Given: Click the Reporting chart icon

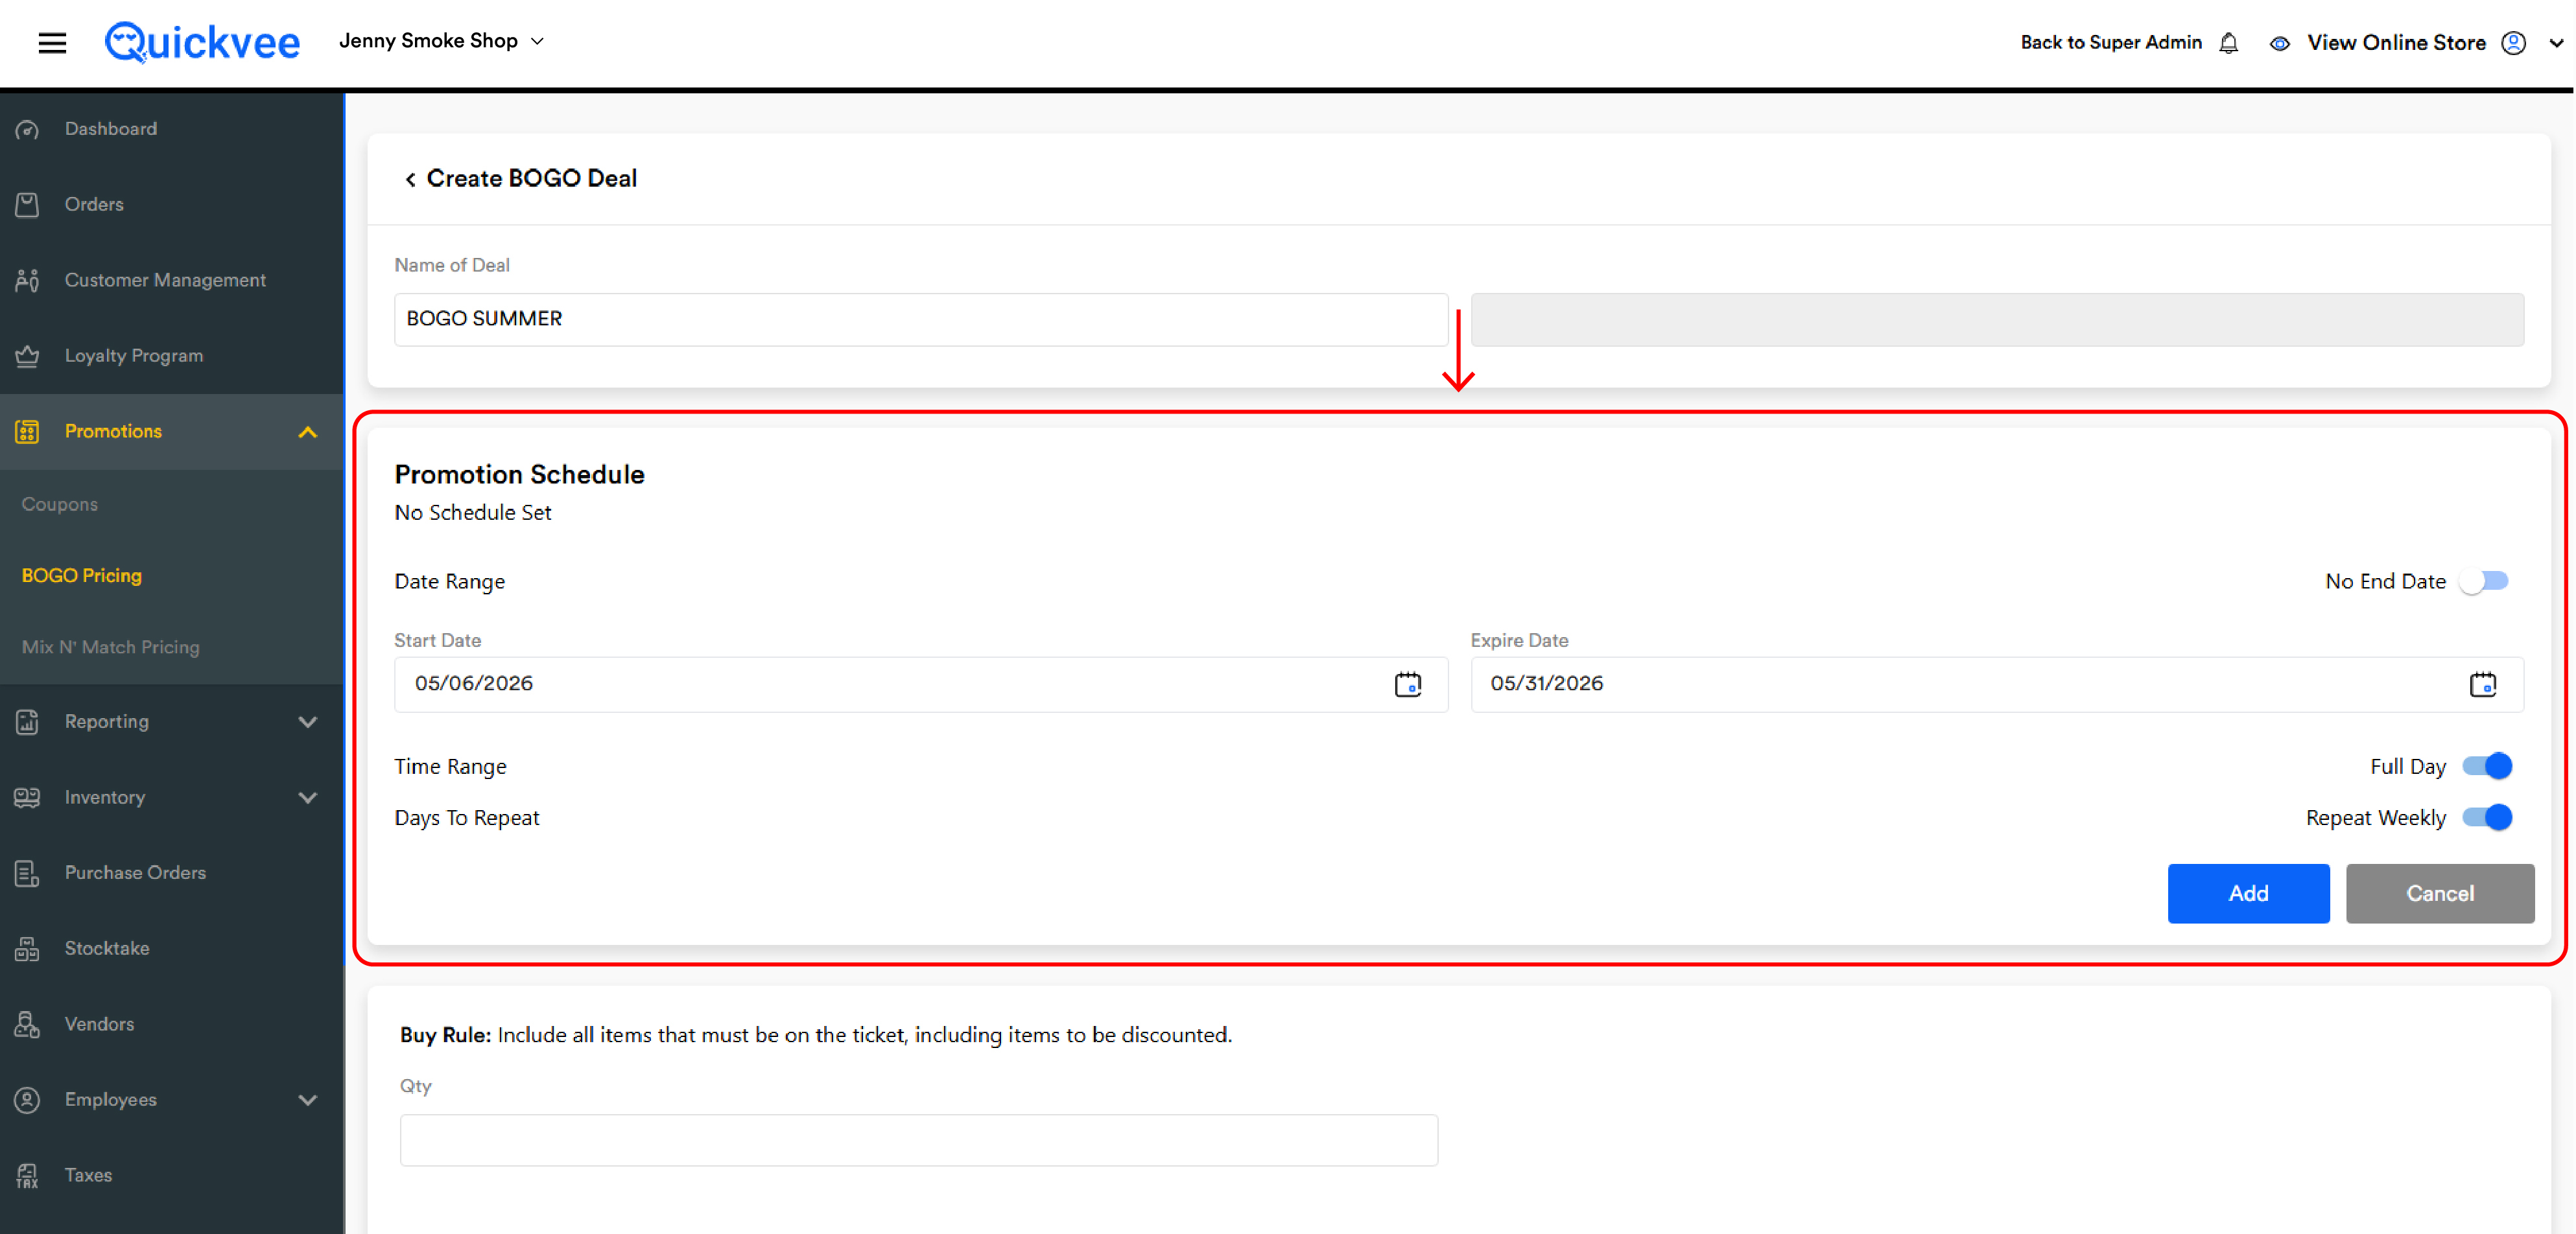Looking at the screenshot, I should point(28,721).
